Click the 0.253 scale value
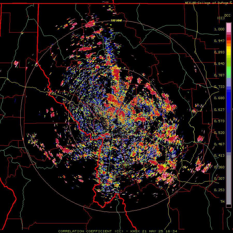Viewport: 233px width, 233px height. pos(219,190)
